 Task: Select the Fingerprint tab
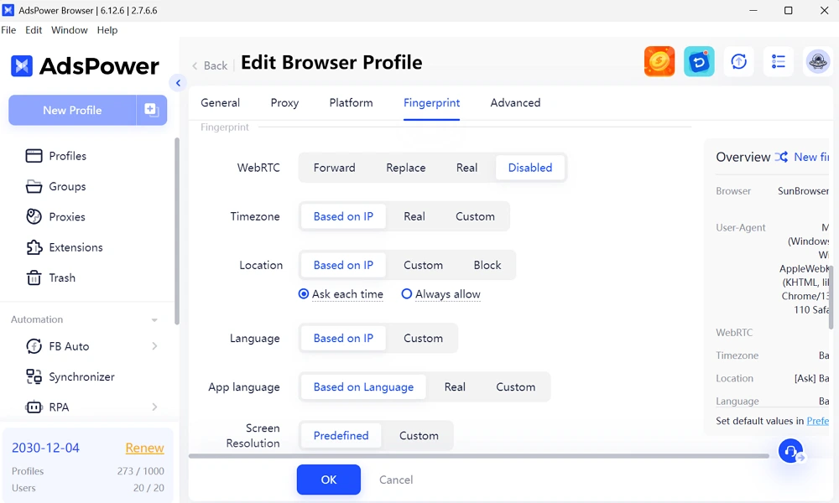click(432, 102)
